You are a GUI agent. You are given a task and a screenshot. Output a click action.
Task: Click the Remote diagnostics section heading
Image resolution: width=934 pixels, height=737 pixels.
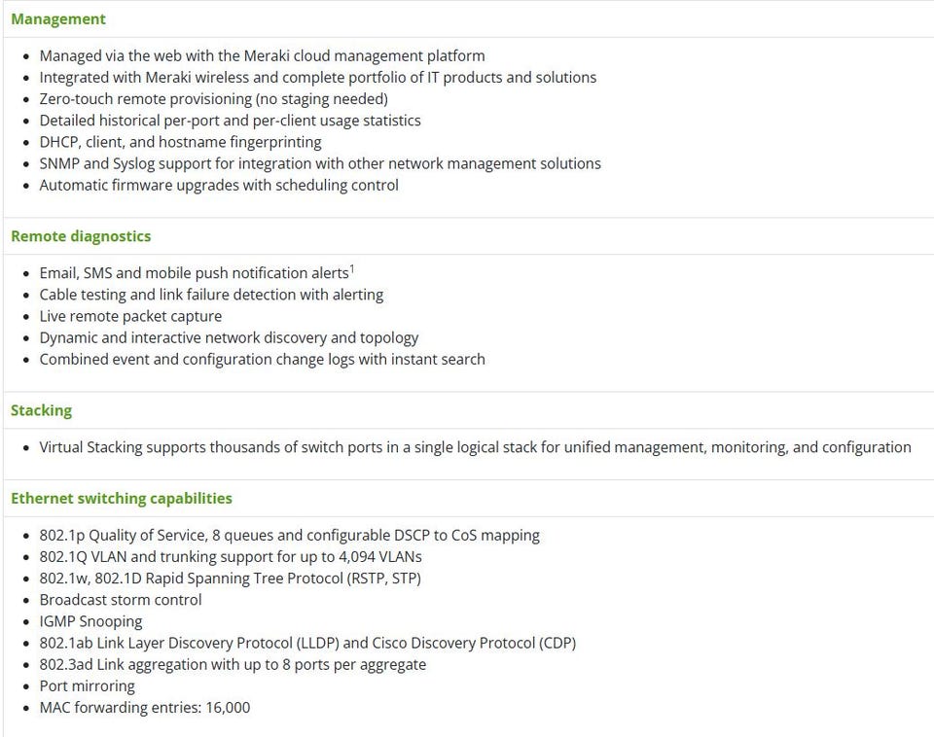coord(81,236)
